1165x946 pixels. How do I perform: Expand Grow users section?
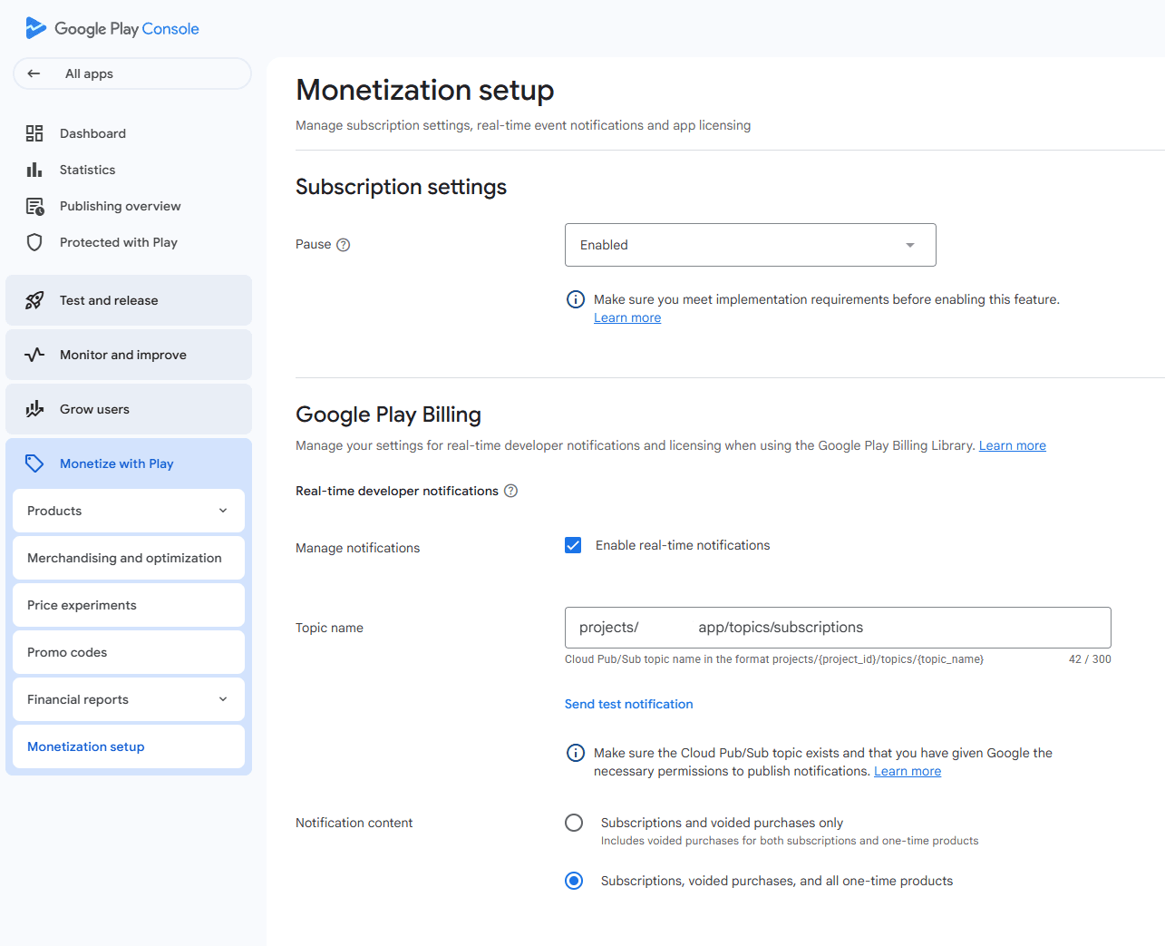pos(129,409)
